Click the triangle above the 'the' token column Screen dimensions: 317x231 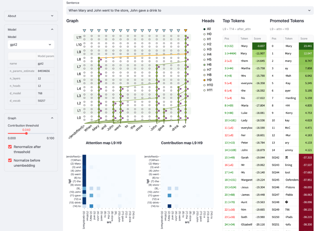coord(135,31)
